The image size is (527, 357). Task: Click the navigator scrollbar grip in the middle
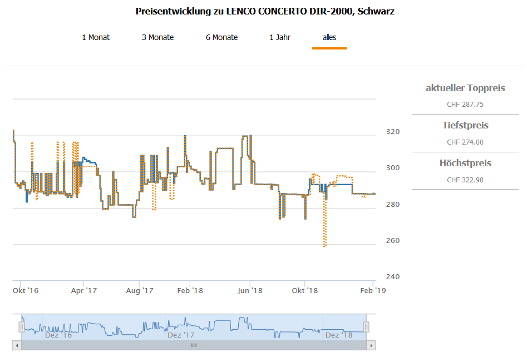tap(194, 345)
